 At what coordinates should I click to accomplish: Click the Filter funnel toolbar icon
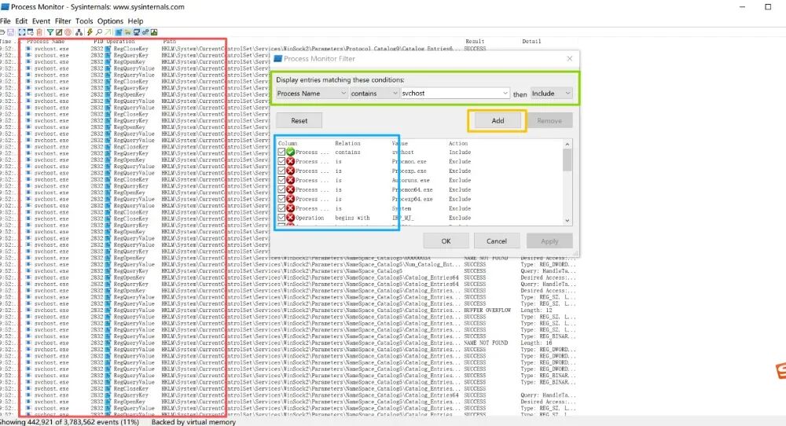50,31
